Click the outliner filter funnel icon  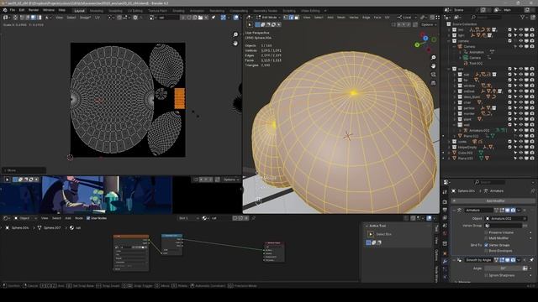click(523, 17)
